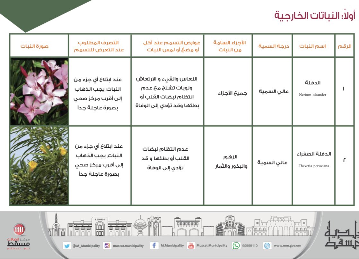Click the header 'الأجزاء السامة من النبات'
This screenshot has width=359, height=259.
pos(229,46)
